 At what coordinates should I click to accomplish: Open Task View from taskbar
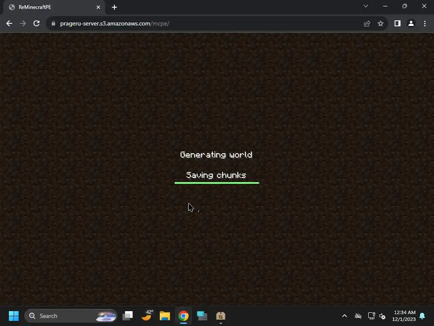(x=128, y=316)
